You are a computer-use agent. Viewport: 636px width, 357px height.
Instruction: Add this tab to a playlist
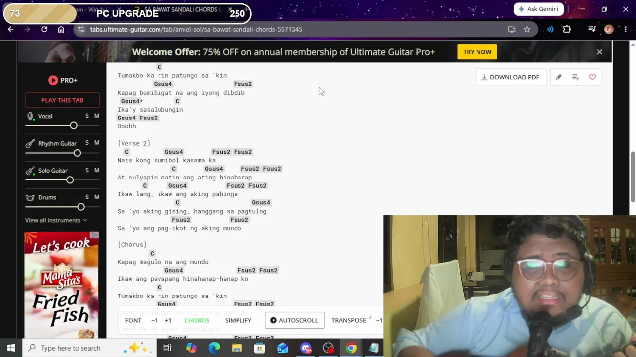(575, 77)
